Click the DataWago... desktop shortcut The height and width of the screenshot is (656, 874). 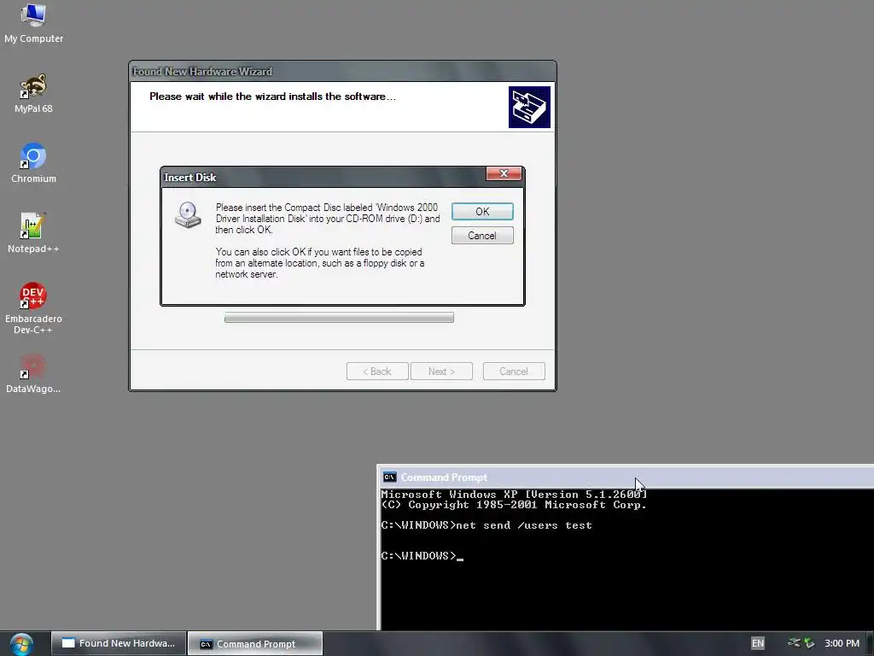point(33,373)
